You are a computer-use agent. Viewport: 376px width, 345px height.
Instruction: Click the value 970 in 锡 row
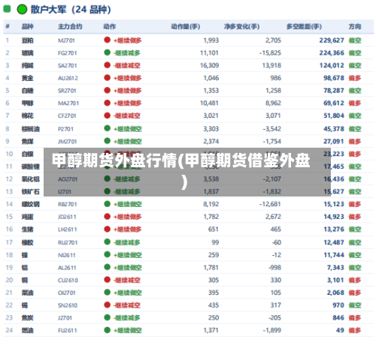(338, 305)
